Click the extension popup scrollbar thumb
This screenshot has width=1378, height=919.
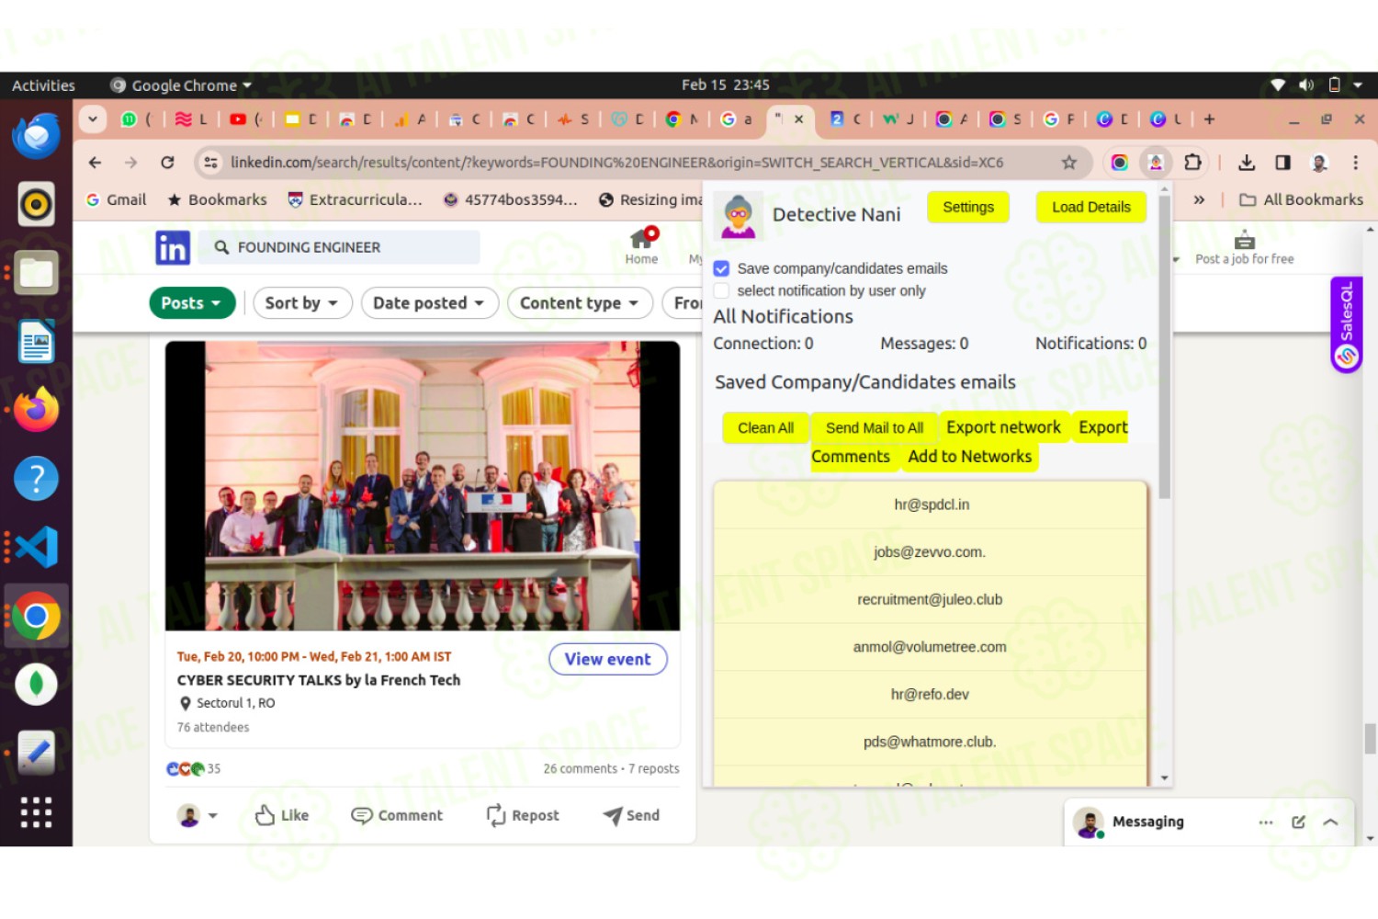pyautogui.click(x=1165, y=347)
